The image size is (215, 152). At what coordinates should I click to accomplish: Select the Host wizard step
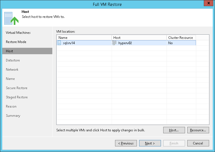[x=10, y=51]
